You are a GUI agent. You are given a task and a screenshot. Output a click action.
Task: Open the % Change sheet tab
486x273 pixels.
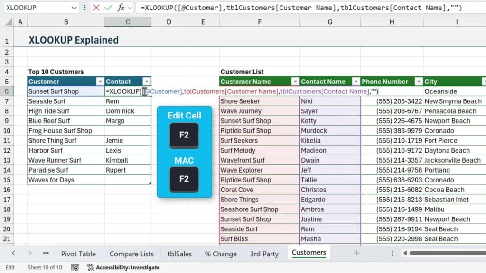pyautogui.click(x=220, y=254)
